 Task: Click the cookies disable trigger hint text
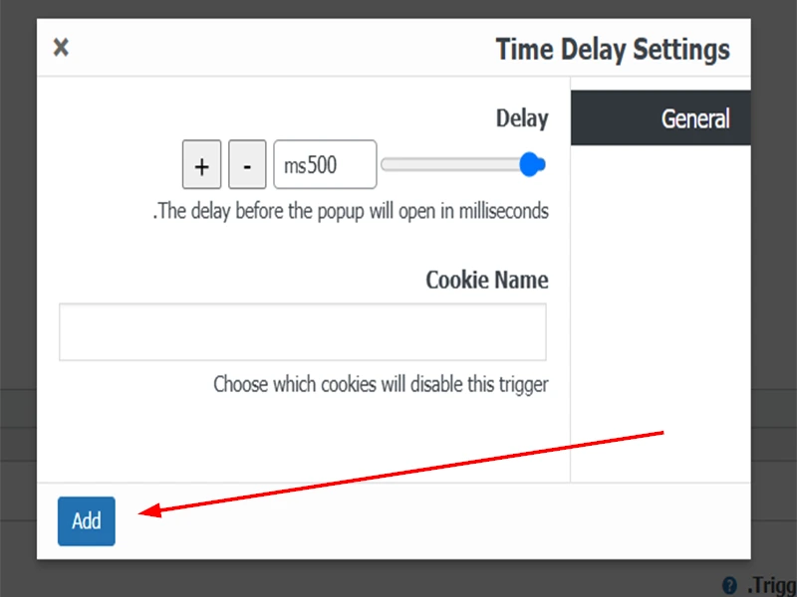[x=381, y=384]
